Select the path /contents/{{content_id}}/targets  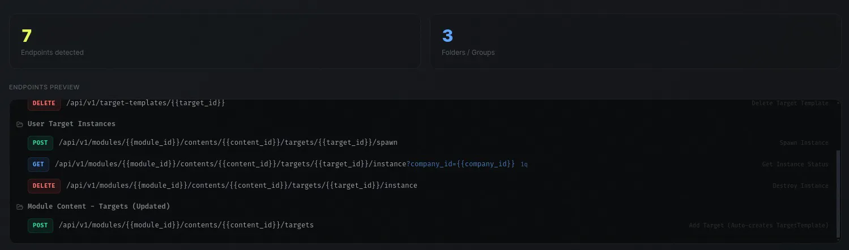186,225
